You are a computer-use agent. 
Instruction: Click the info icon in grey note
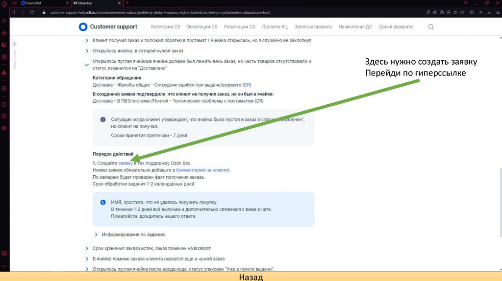tap(103, 119)
